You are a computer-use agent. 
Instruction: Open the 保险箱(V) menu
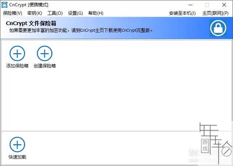[x=13, y=13]
